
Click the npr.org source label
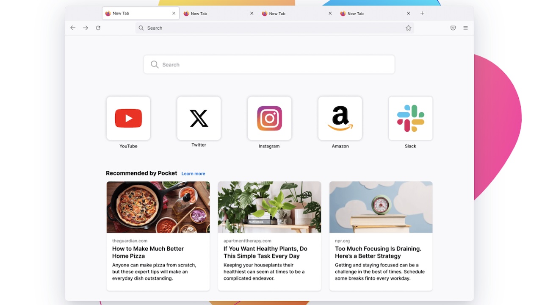click(x=343, y=241)
